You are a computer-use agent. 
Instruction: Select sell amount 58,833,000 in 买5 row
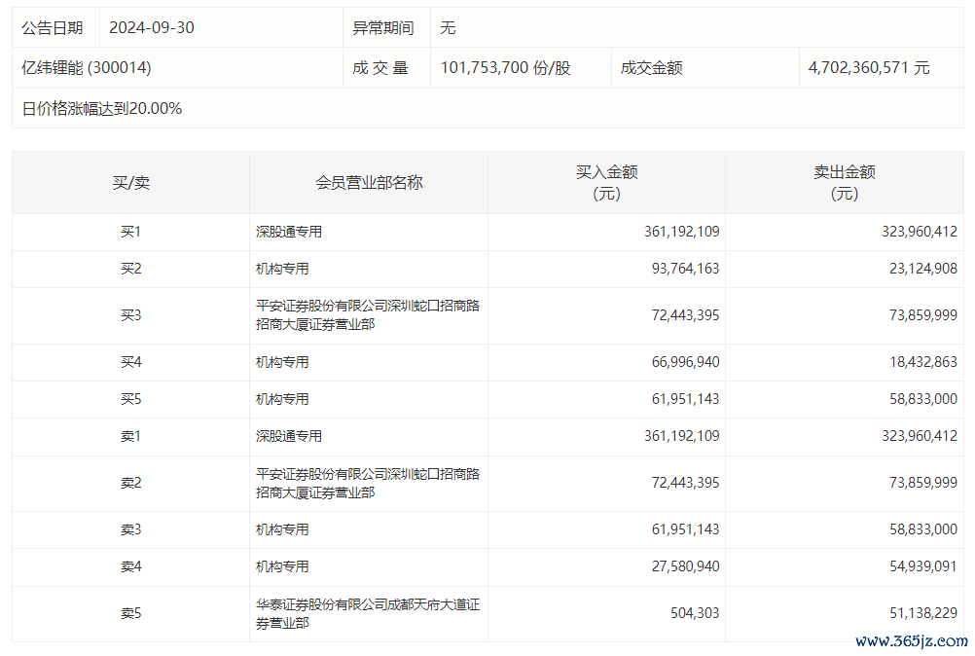(922, 399)
